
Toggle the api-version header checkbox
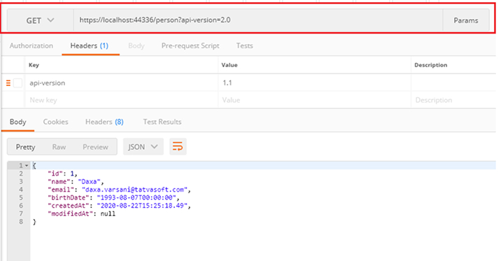click(x=18, y=83)
